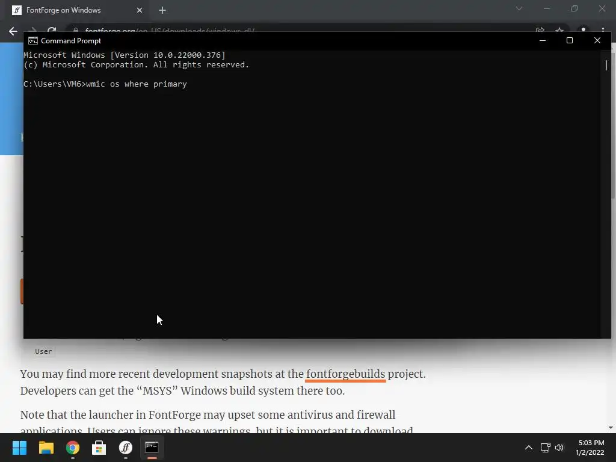Open a new Chrome tab
This screenshot has height=462, width=616.
[x=162, y=10]
